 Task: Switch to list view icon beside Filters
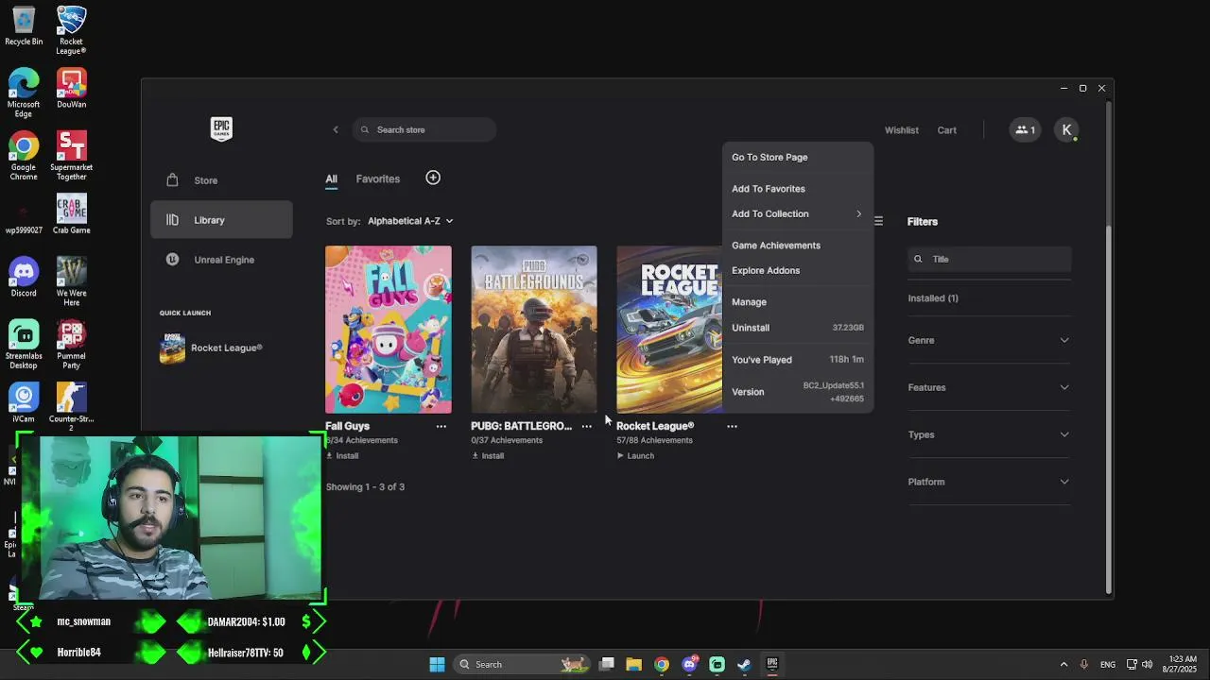[878, 221]
